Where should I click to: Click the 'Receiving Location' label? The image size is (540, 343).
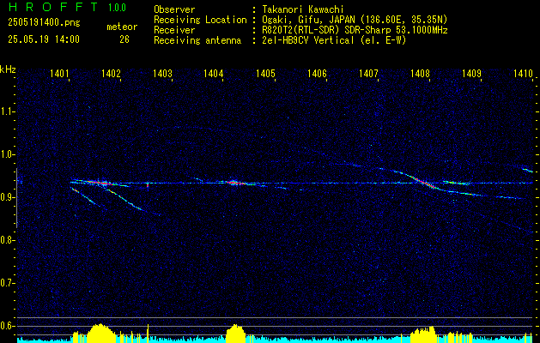point(200,20)
